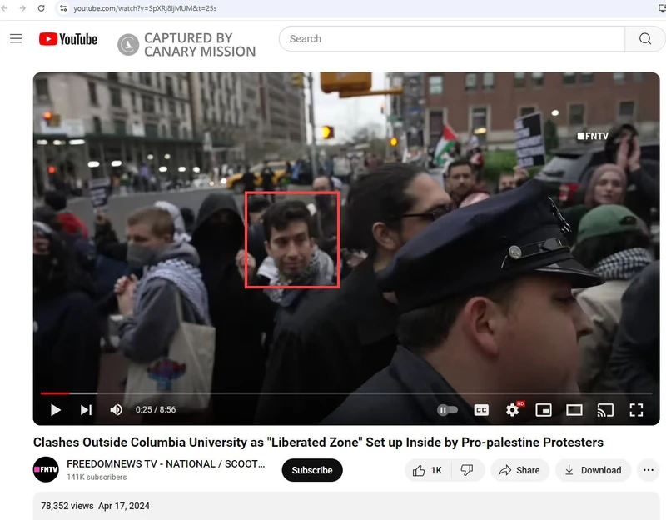The image size is (666, 520).
Task: Activate the miniplayer
Action: point(544,409)
